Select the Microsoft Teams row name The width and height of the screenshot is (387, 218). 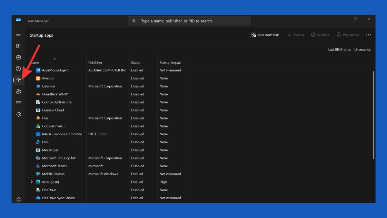click(x=54, y=166)
